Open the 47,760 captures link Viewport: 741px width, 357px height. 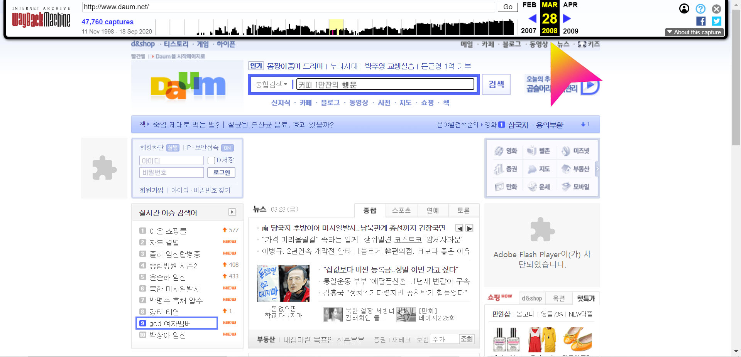point(107,22)
